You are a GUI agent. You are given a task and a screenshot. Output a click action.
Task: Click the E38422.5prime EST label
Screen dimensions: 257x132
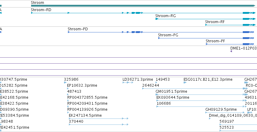[x=14, y=103]
